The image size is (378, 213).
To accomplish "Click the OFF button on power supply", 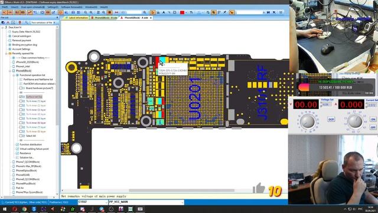I will coord(373,127).
